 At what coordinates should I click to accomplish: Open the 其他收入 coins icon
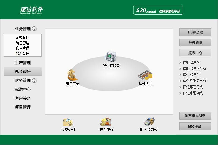pyautogui.click(x=145, y=75)
